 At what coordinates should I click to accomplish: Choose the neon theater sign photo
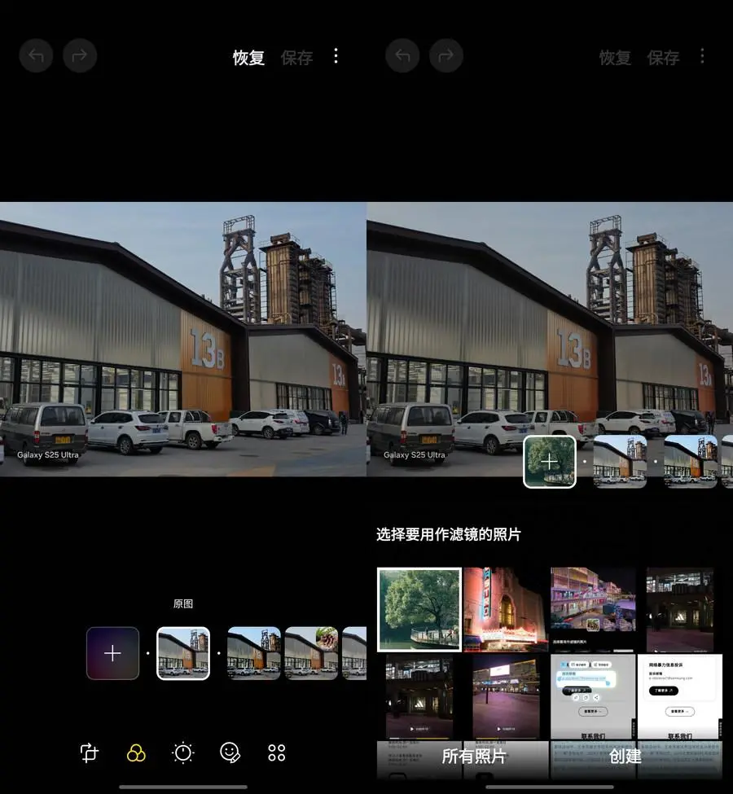(x=506, y=609)
